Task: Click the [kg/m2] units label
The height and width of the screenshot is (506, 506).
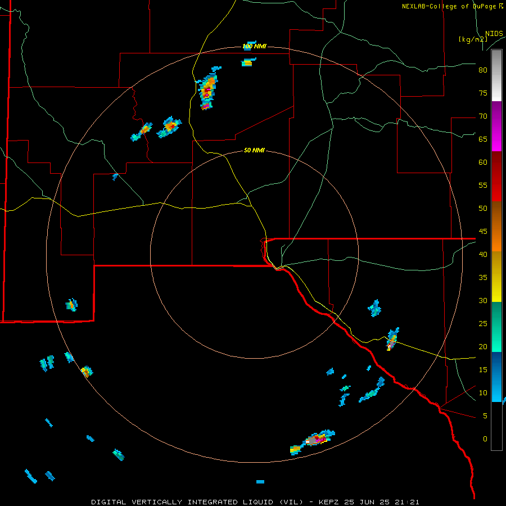Action: tap(473, 39)
